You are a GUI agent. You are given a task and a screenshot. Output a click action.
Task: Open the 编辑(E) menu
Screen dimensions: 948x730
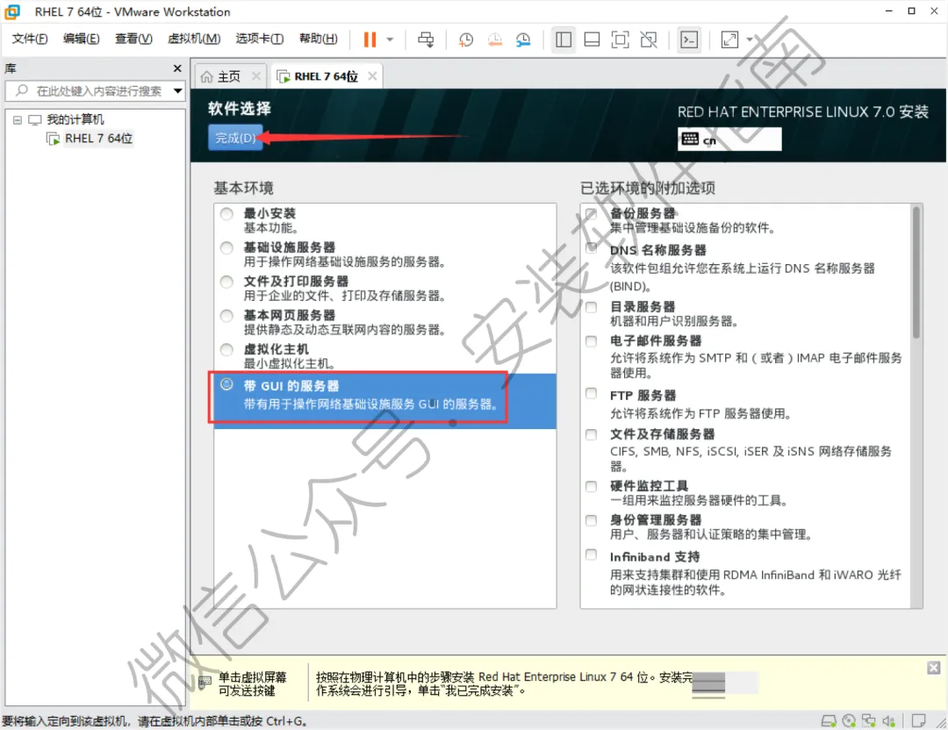coord(82,39)
